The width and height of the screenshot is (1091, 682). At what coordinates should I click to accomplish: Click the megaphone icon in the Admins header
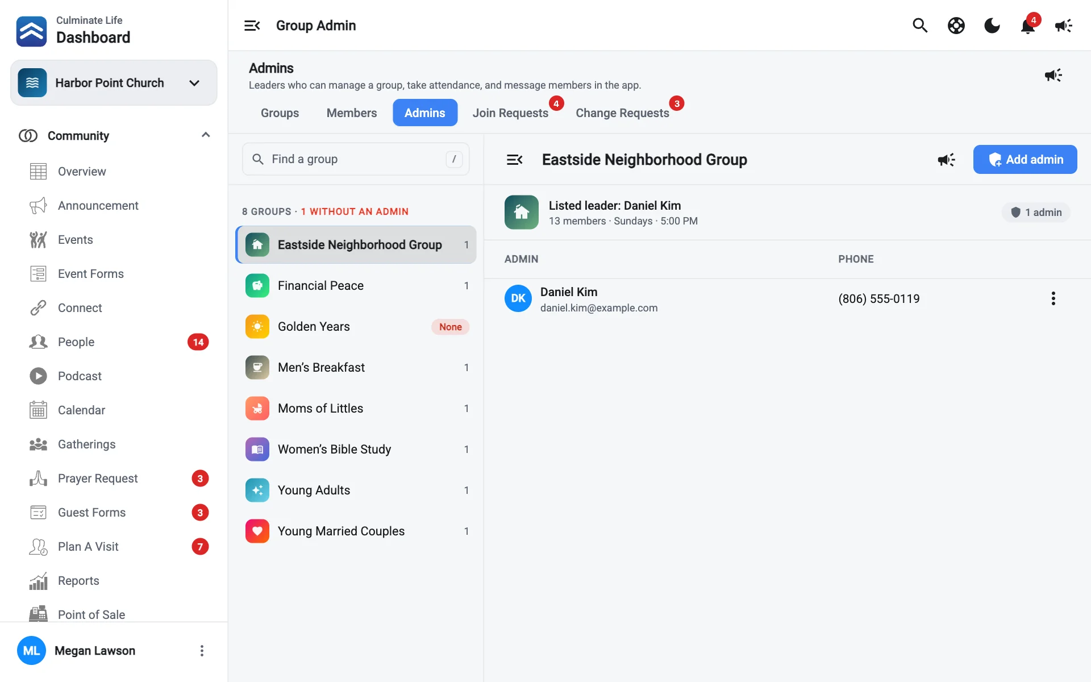click(1053, 75)
